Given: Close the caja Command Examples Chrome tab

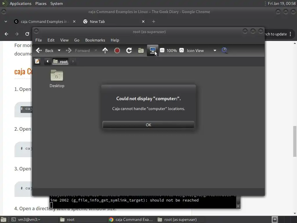Looking at the screenshot, I should pyautogui.click(x=74, y=21).
